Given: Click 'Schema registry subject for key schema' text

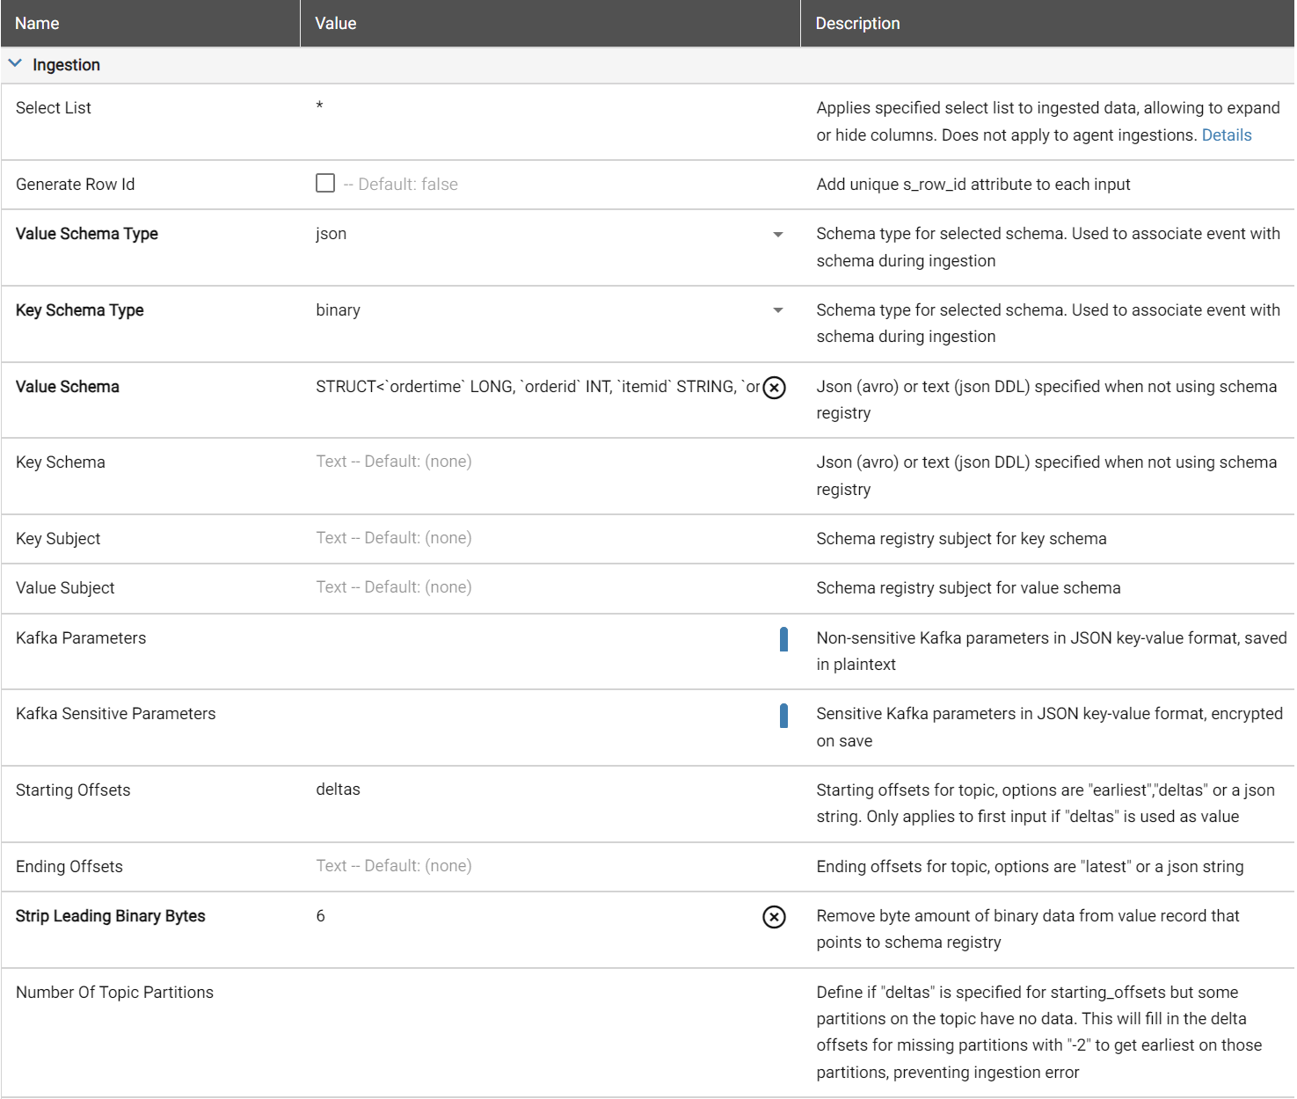Looking at the screenshot, I should point(961,539).
